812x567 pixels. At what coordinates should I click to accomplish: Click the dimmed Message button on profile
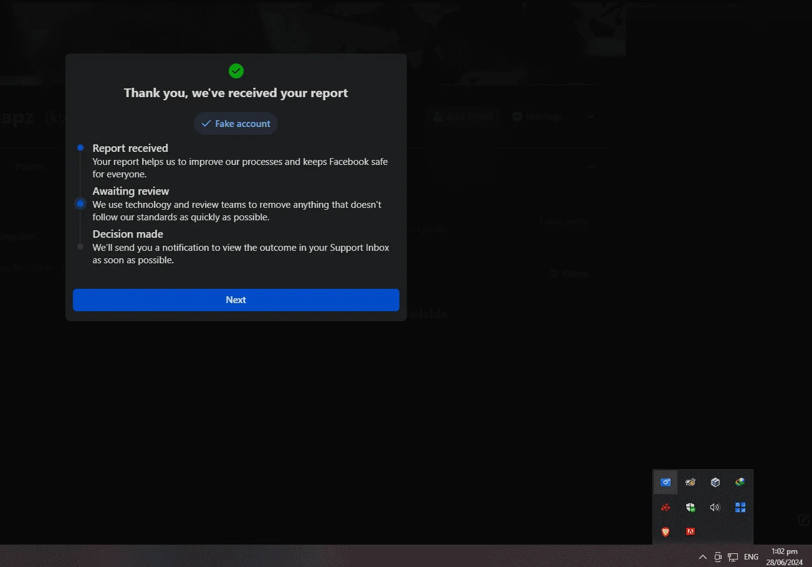click(538, 116)
